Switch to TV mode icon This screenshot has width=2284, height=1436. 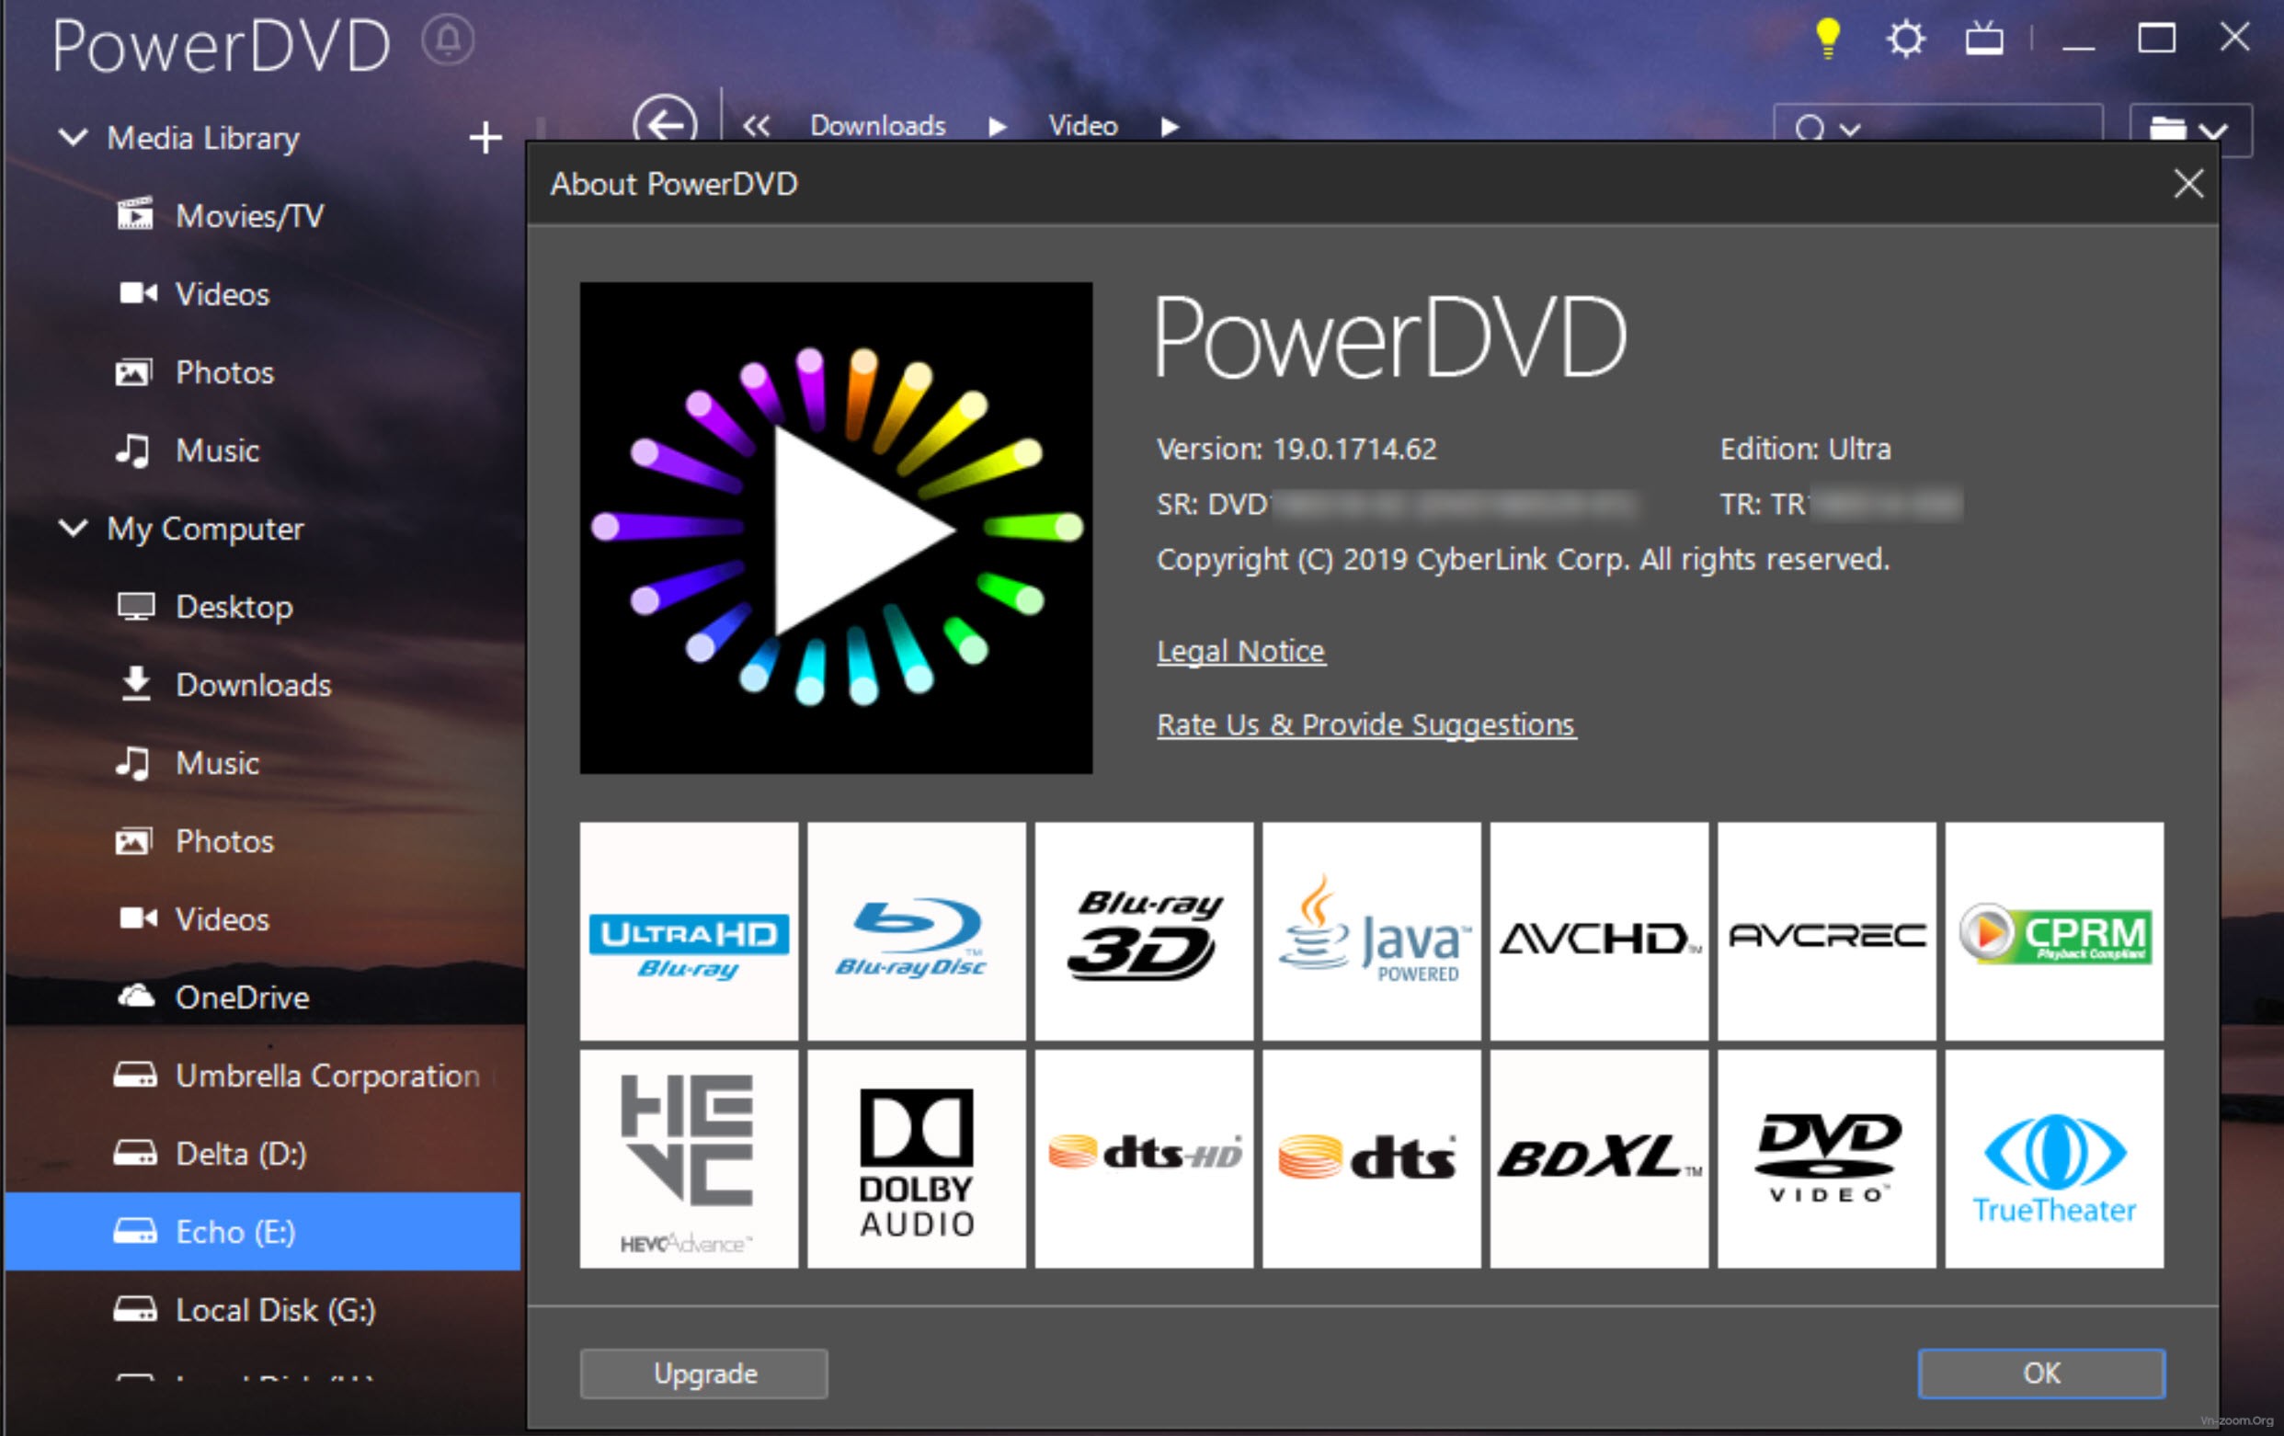[x=1983, y=39]
